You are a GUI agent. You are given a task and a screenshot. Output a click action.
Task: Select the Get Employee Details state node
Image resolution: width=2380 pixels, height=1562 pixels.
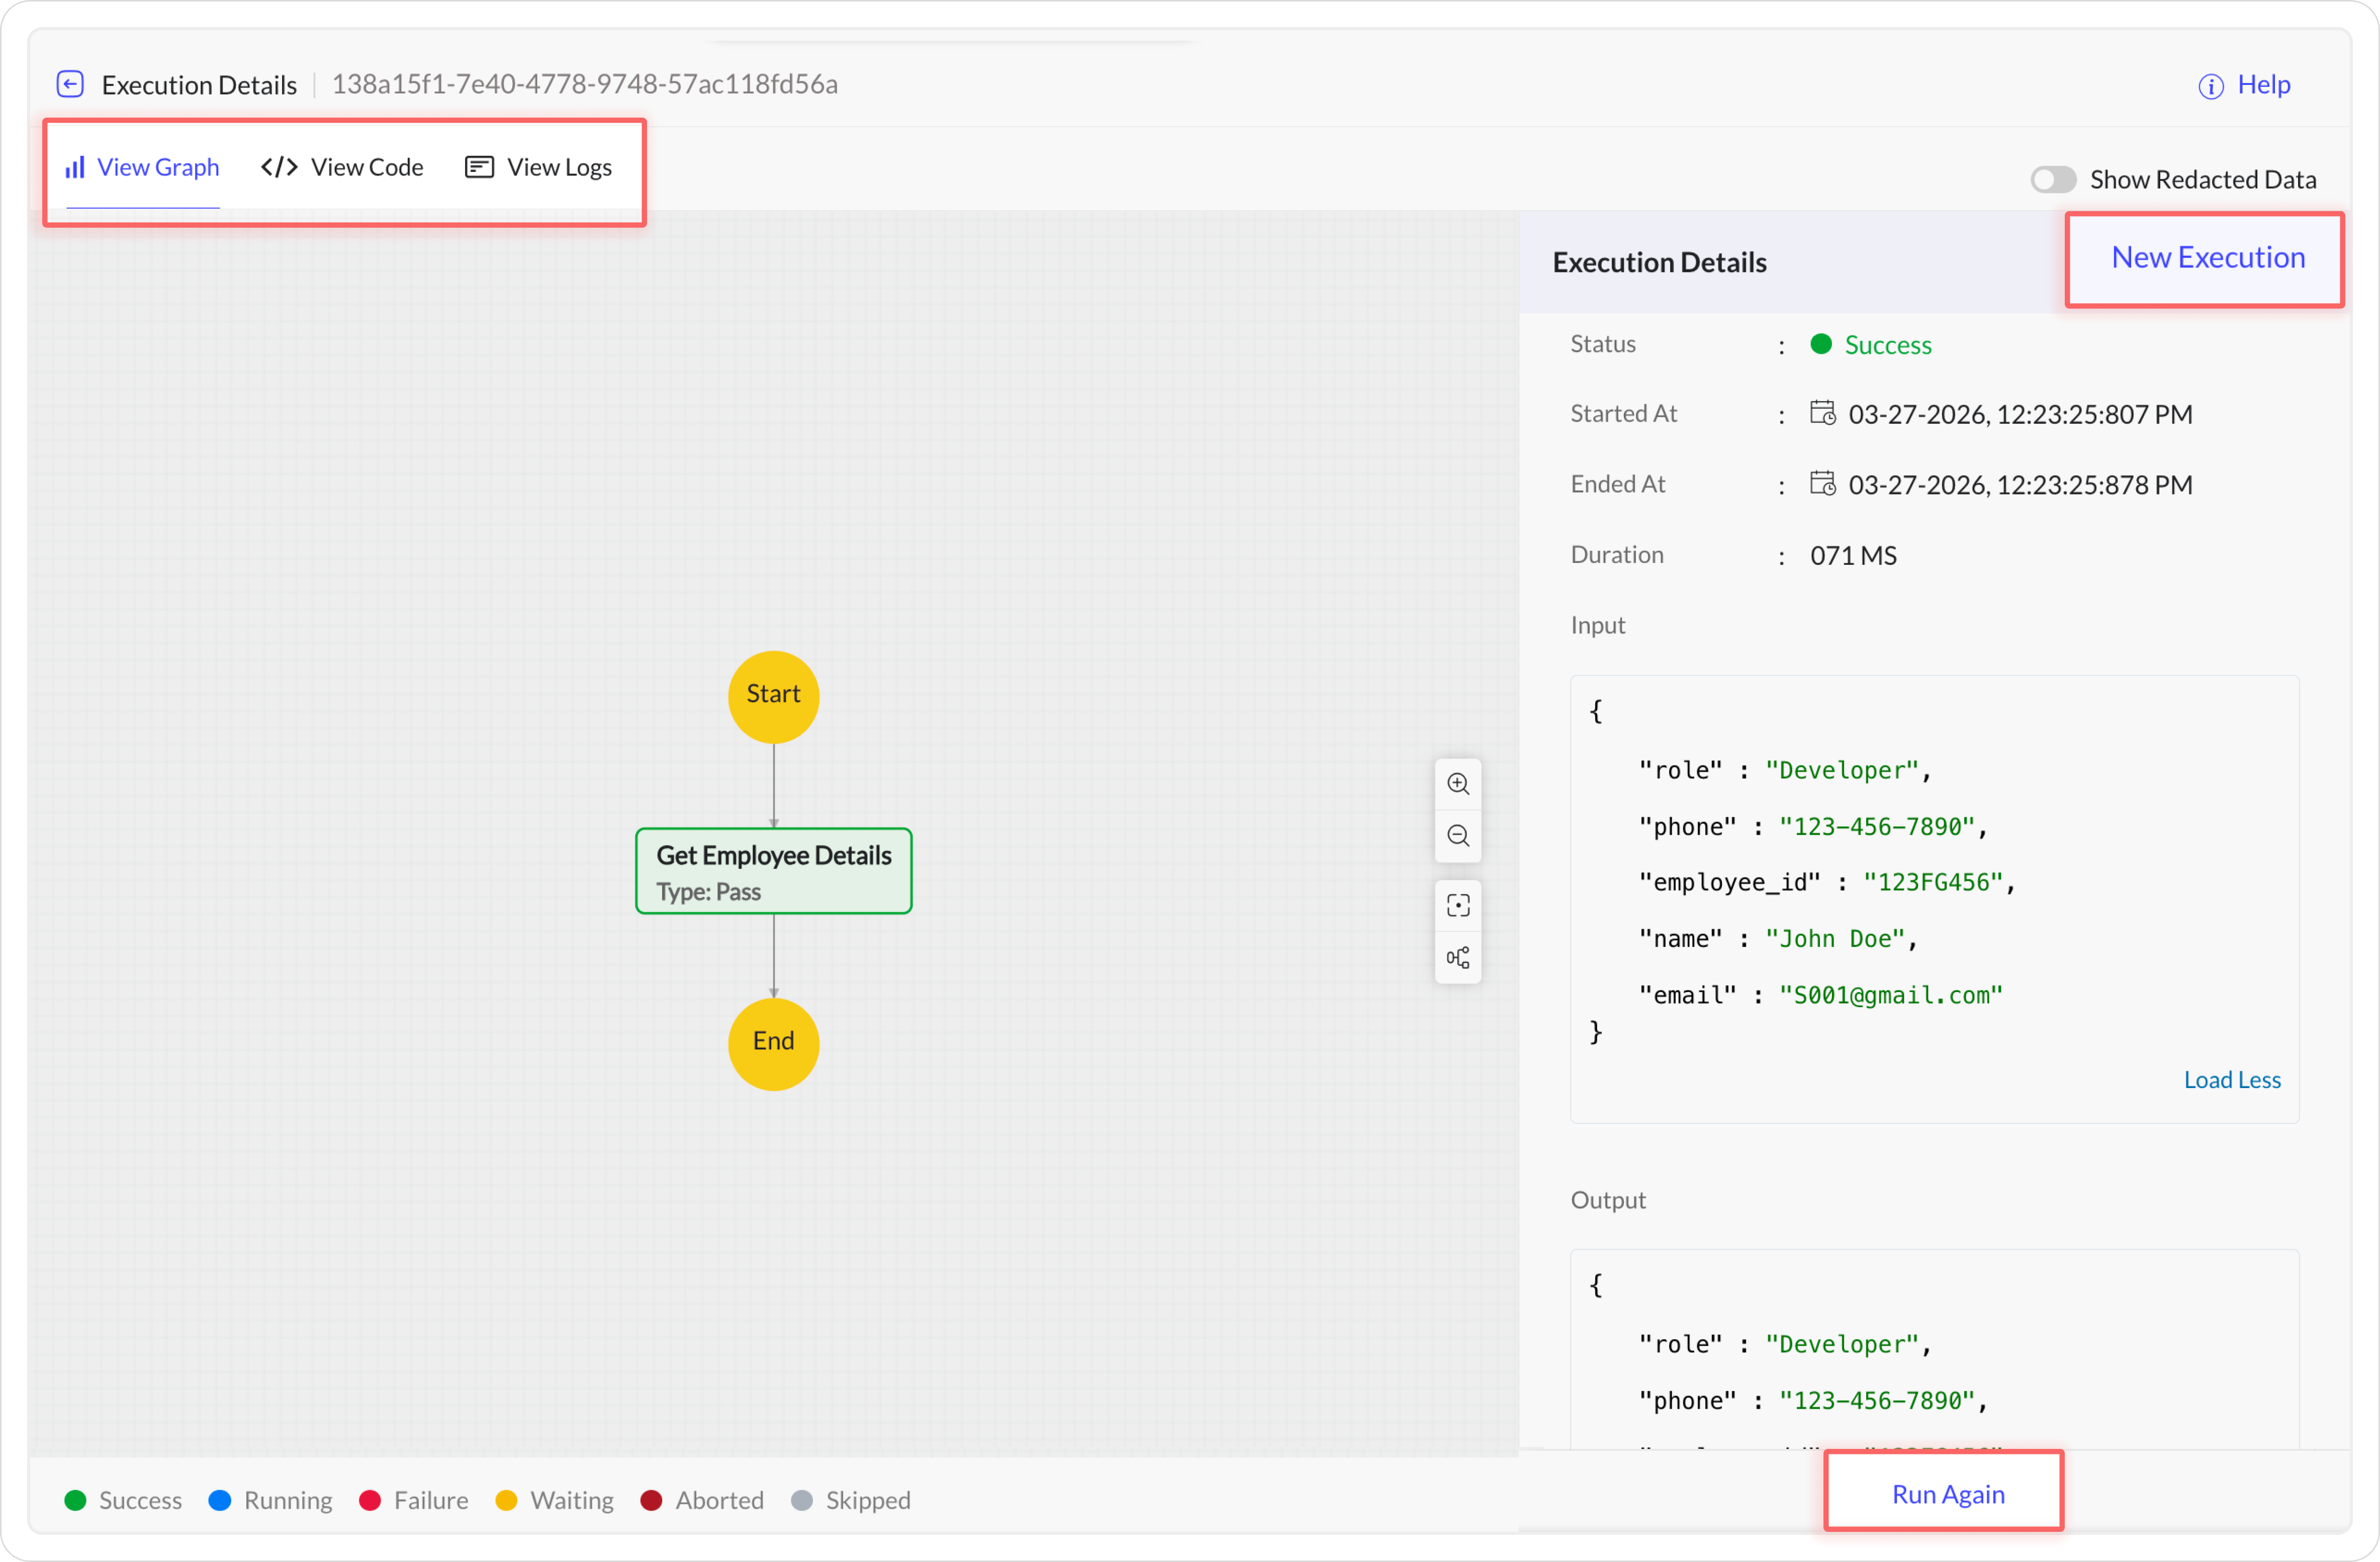pos(773,871)
